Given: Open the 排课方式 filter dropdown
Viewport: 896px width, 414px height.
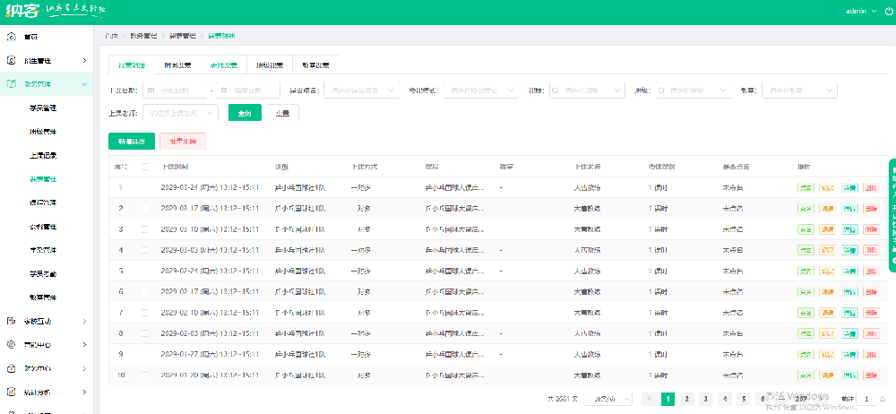Looking at the screenshot, I should (480, 90).
